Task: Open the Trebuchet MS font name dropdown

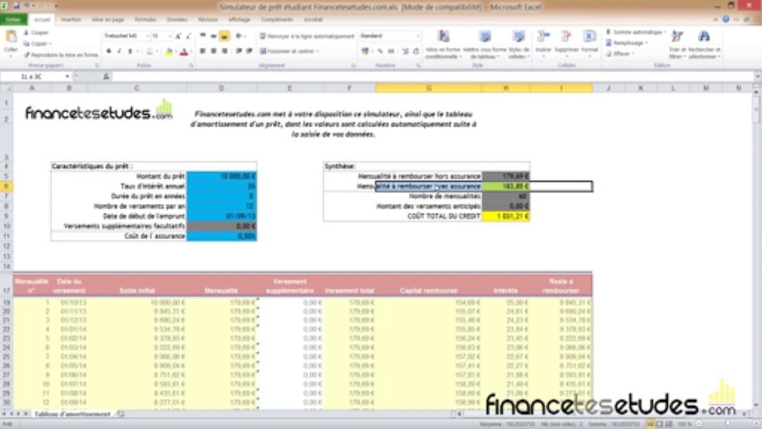Action: [147, 36]
